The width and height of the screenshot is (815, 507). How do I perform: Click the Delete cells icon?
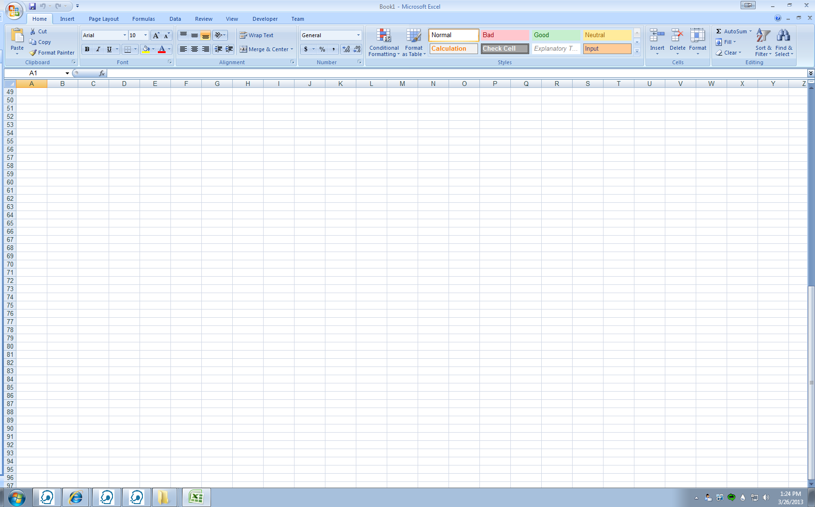click(677, 36)
